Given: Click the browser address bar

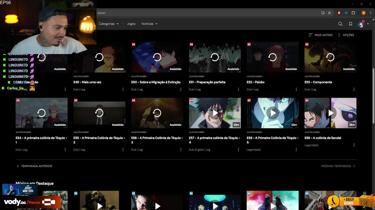Looking at the screenshot, I should pyautogui.click(x=205, y=13).
